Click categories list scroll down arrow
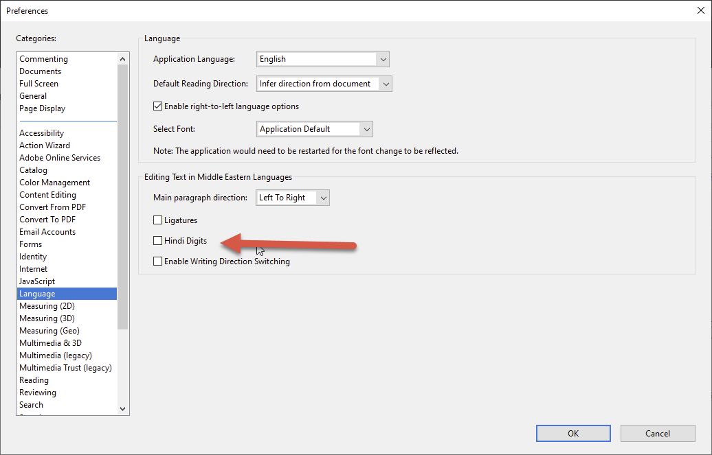Image resolution: width=712 pixels, height=455 pixels. 123,408
